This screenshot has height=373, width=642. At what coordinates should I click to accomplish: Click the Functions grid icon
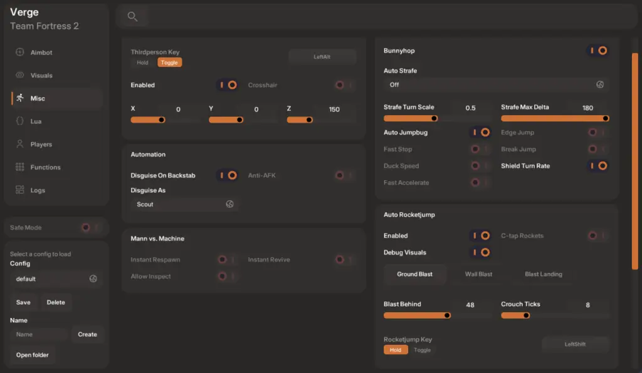[x=19, y=166]
